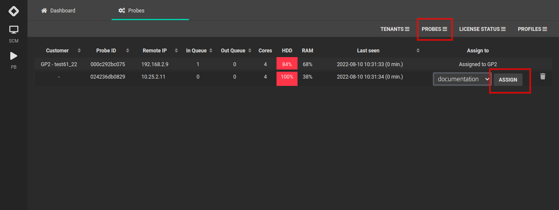This screenshot has width=559, height=210.
Task: Click the red 100% HDD usage cell
Action: pyautogui.click(x=287, y=77)
